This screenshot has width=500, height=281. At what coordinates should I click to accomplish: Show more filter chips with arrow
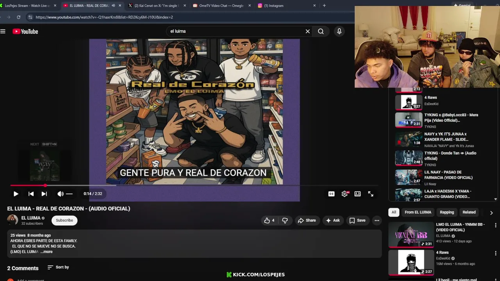click(491, 213)
